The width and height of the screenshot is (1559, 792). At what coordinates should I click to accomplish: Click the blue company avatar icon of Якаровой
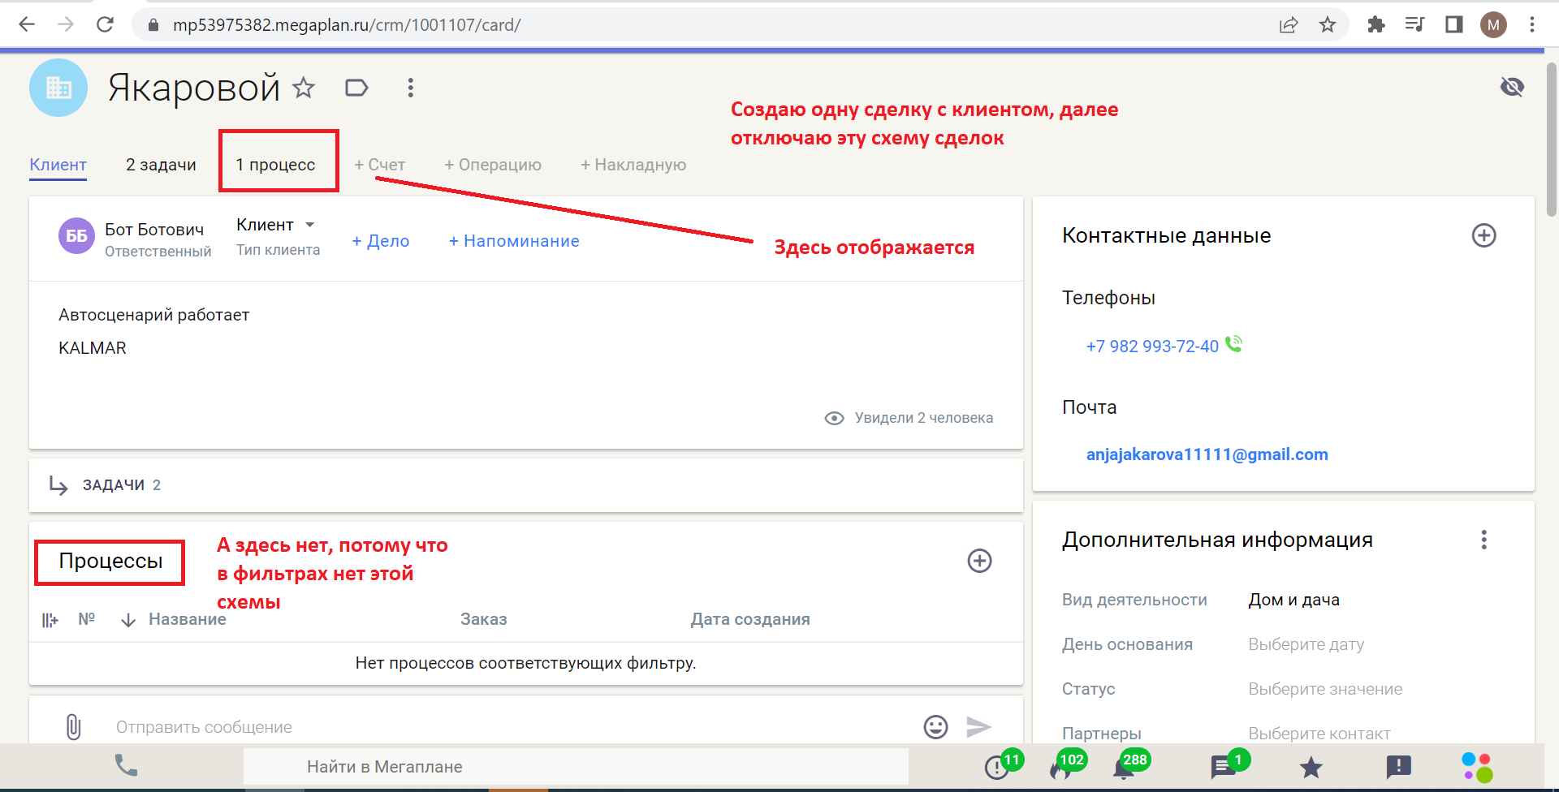tap(58, 88)
